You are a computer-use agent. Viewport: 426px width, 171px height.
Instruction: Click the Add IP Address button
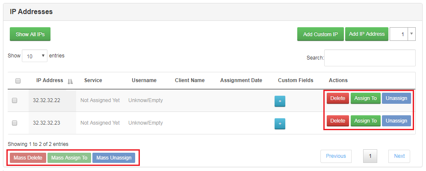click(x=367, y=34)
